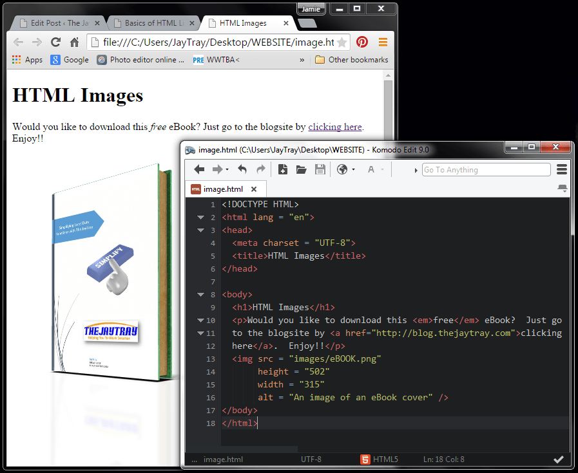
Task: Open the UTF-8 encoding selector in status bar
Action: [311, 459]
